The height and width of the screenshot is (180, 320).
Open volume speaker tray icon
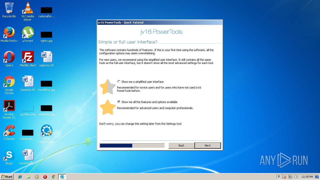point(296,177)
